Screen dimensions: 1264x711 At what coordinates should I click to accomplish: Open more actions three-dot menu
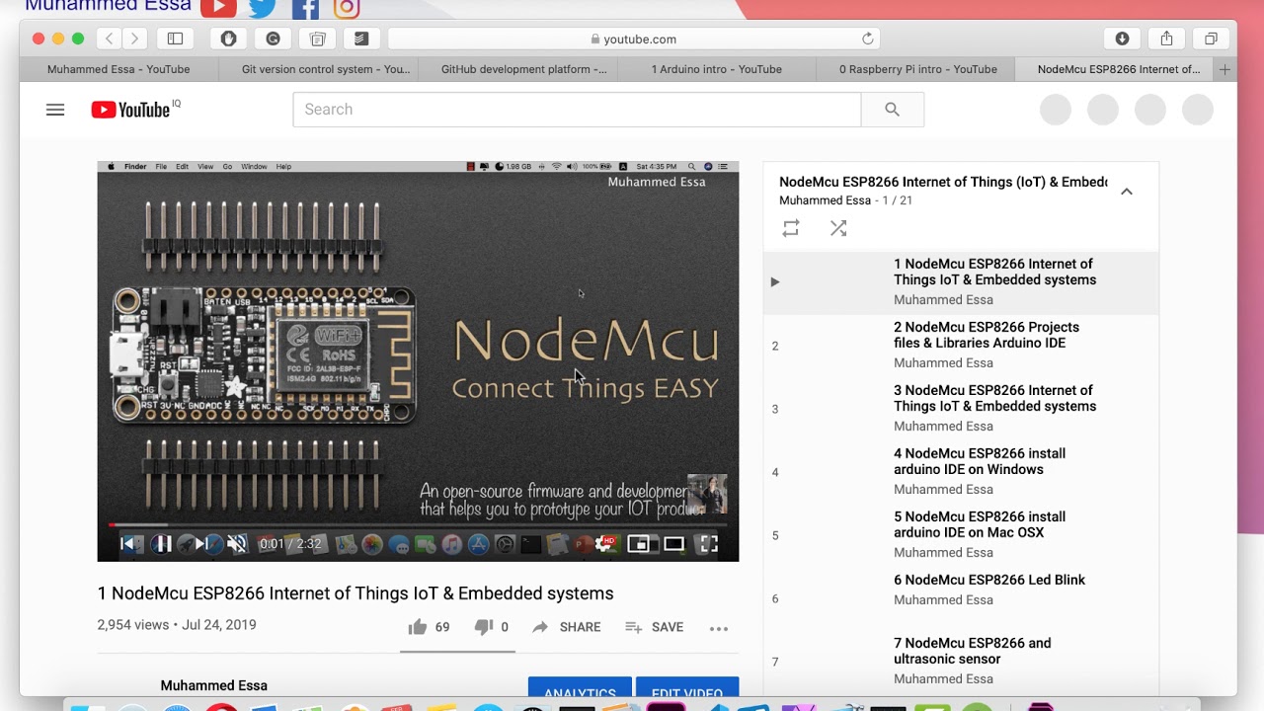pos(719,628)
